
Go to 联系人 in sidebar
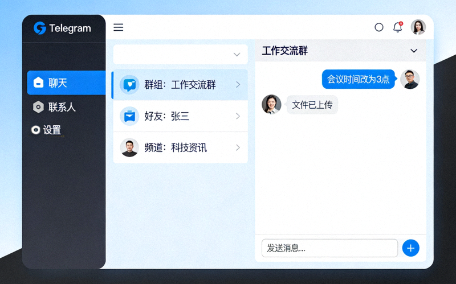point(54,107)
